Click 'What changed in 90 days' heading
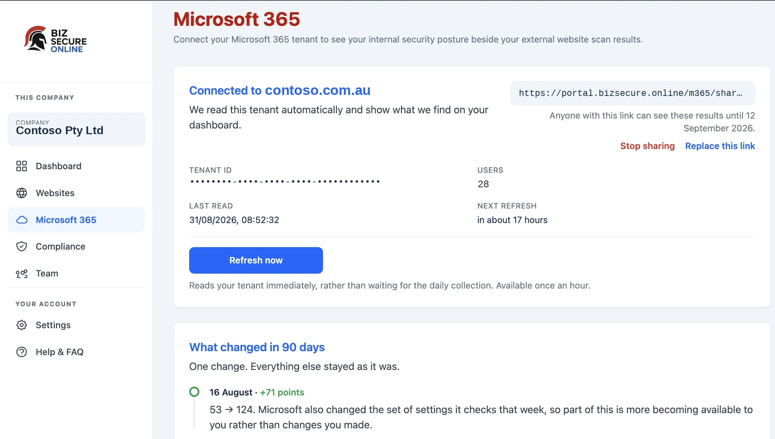The image size is (775, 439). pos(257,347)
